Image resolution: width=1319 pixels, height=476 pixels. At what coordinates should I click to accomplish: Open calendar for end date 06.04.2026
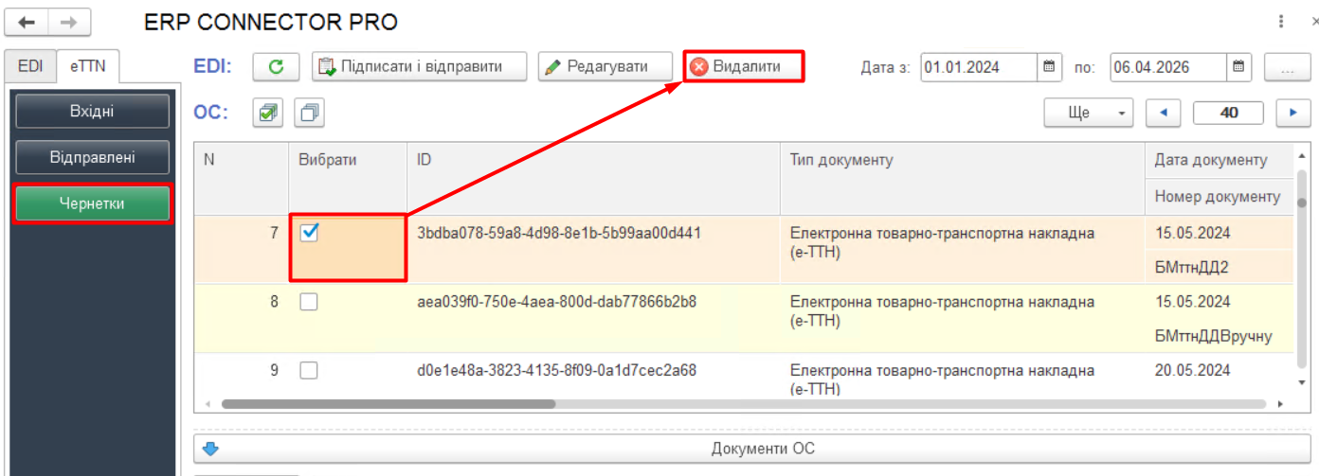[x=1238, y=67]
